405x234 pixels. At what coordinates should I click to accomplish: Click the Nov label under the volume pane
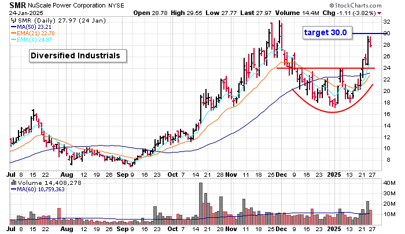click(x=231, y=229)
